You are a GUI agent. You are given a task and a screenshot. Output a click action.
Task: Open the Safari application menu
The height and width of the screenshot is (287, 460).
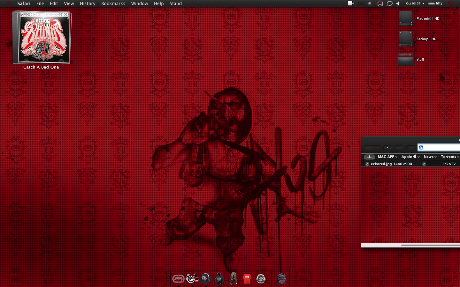pyautogui.click(x=24, y=4)
